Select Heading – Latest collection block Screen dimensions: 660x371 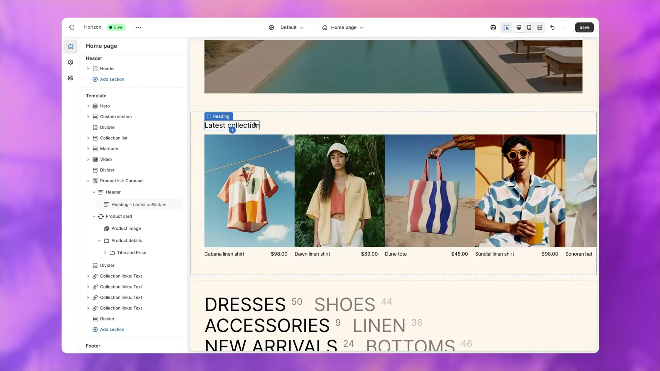139,204
